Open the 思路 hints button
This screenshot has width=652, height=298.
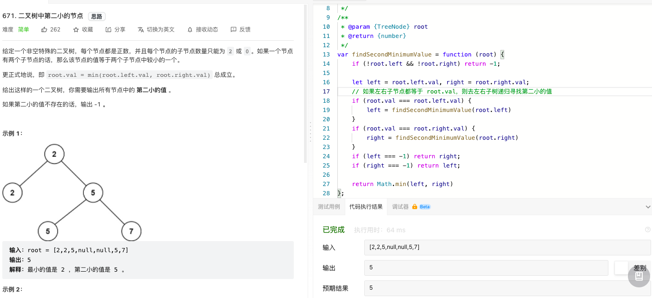(x=97, y=16)
